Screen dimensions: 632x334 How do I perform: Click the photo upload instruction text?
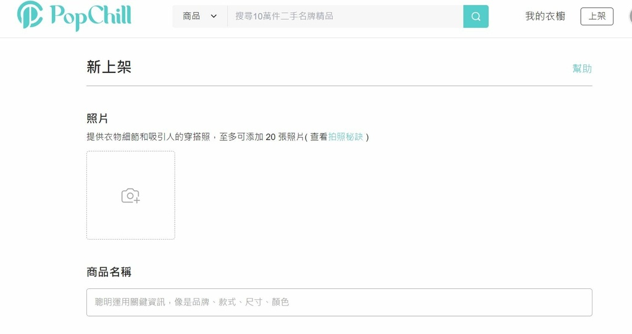click(x=194, y=137)
